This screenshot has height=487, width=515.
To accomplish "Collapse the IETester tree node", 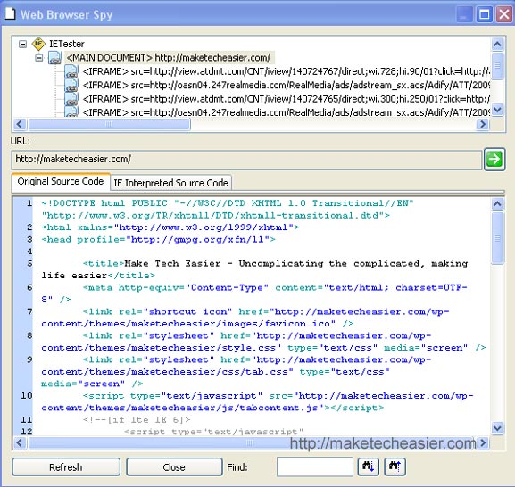I will [x=22, y=44].
